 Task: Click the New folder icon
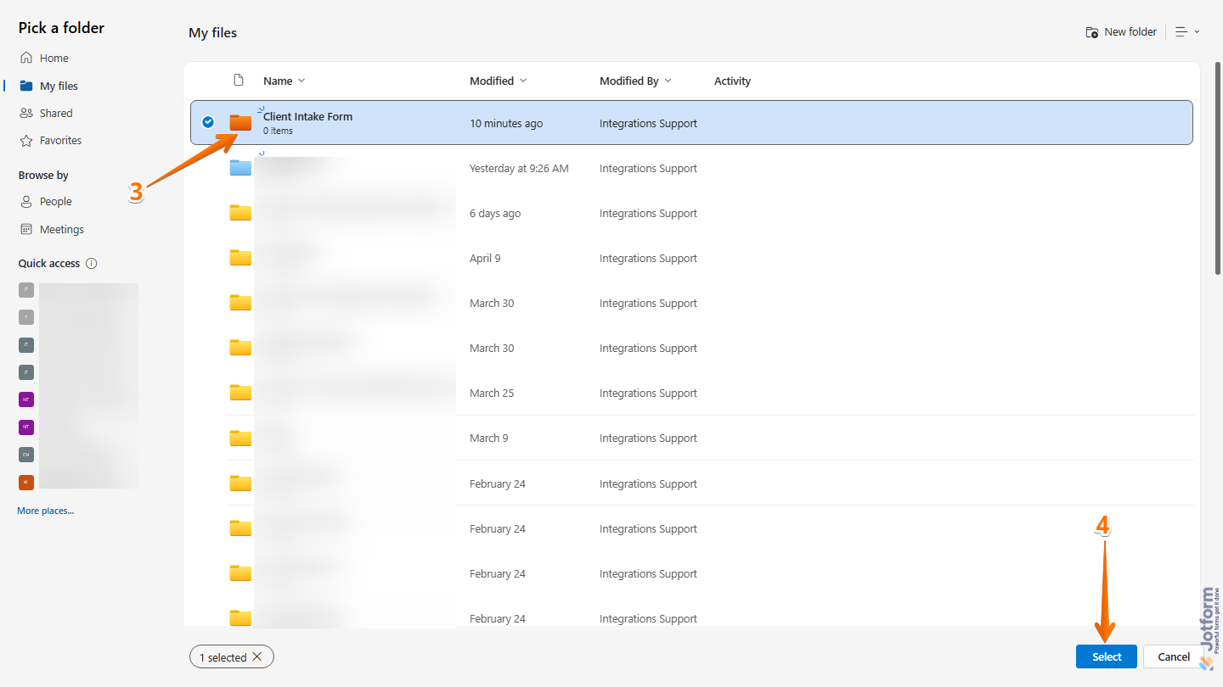(1091, 31)
